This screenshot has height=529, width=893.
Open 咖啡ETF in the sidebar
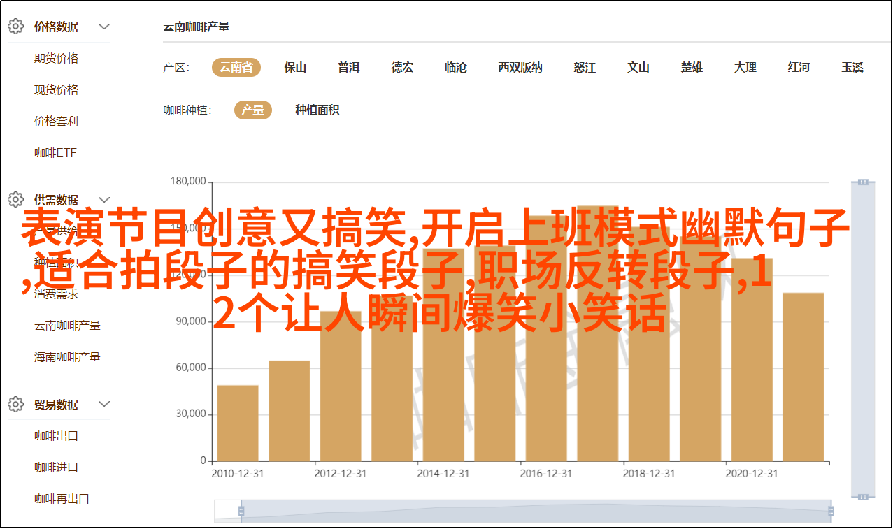(x=55, y=153)
